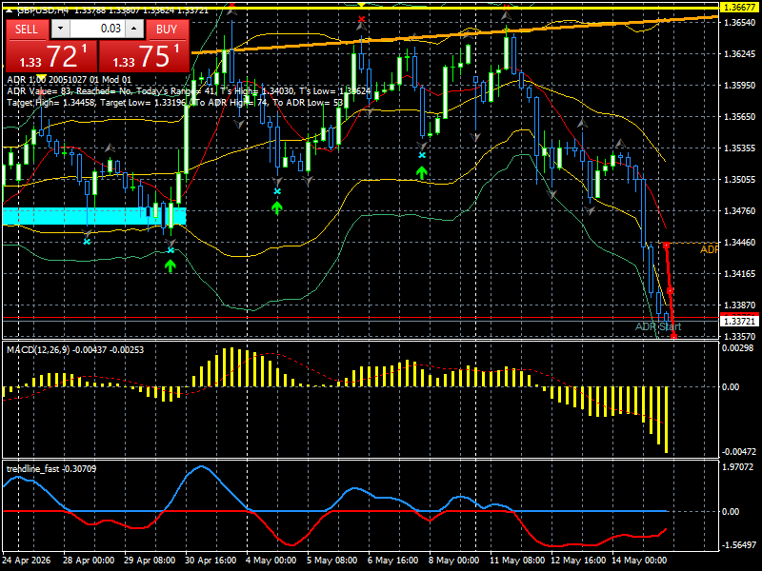
Task: Click the MACD scale value -0.00472
Action: [x=739, y=451]
